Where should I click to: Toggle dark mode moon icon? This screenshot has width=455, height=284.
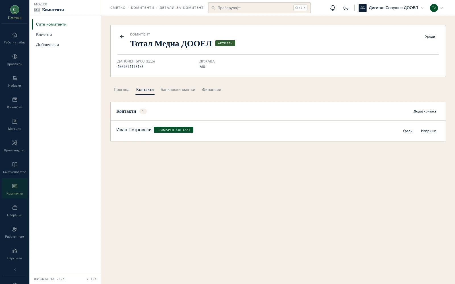[x=346, y=8]
